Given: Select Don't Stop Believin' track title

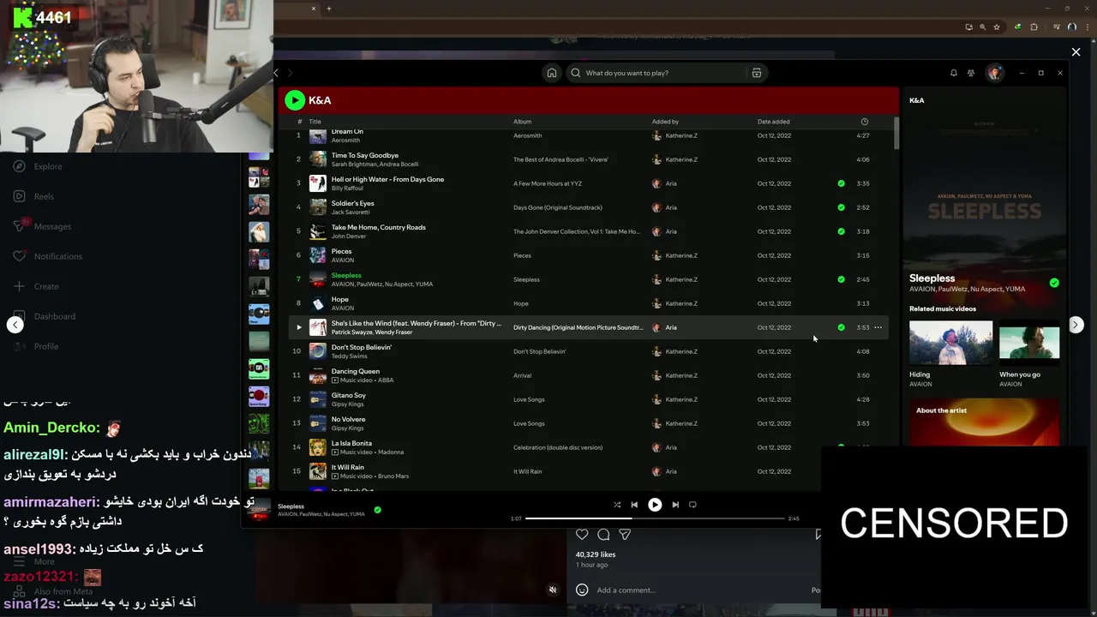Looking at the screenshot, I should tap(362, 347).
